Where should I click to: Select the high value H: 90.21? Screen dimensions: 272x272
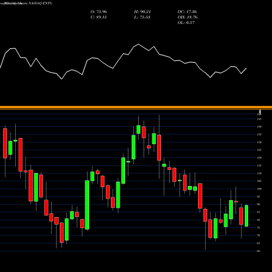(x=143, y=12)
